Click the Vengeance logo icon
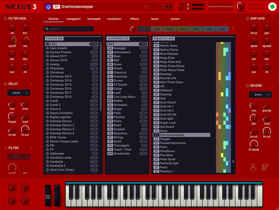The width and height of the screenshot is (279, 210). click(x=265, y=167)
